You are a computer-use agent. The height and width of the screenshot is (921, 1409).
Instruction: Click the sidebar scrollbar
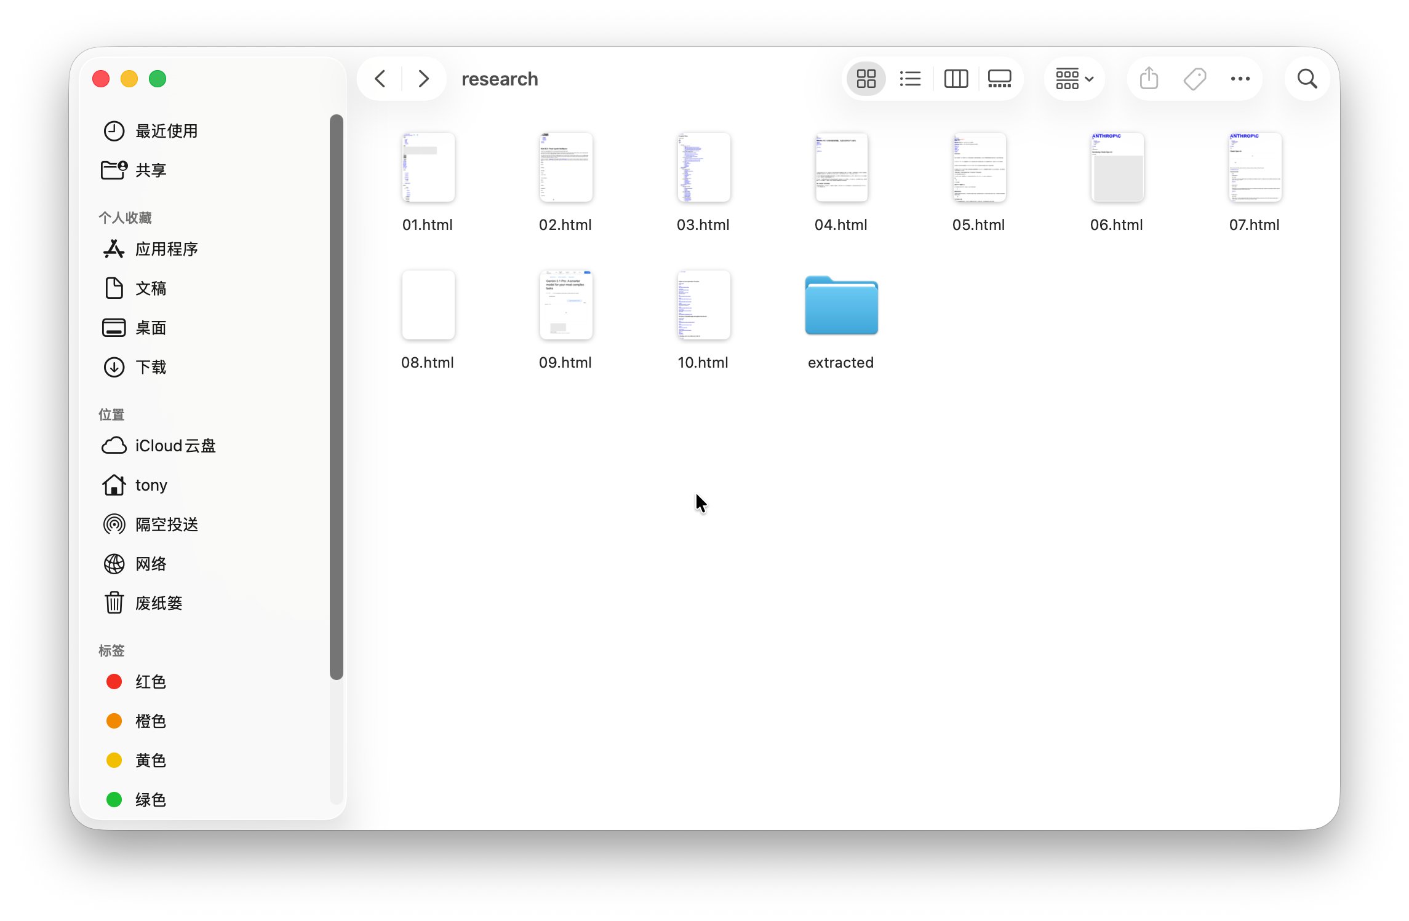coord(336,397)
